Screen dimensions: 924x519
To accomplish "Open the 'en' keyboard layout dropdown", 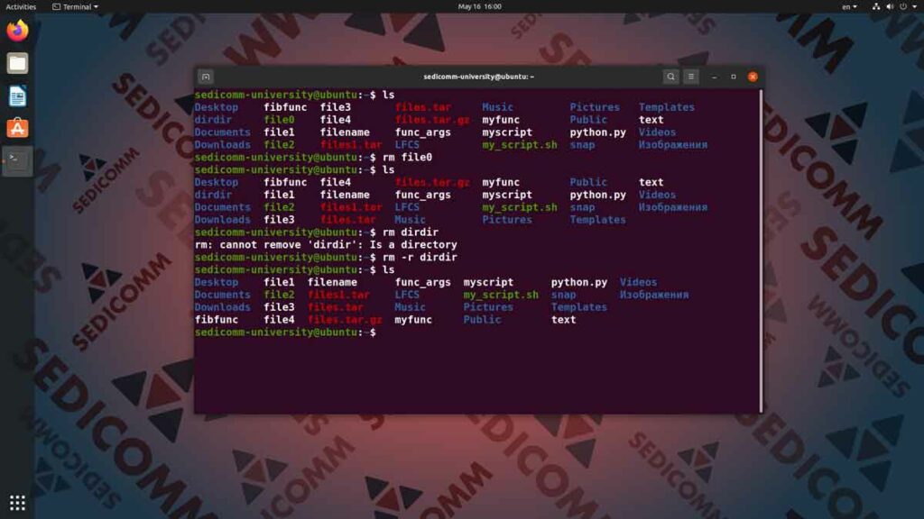I will 849,6.
